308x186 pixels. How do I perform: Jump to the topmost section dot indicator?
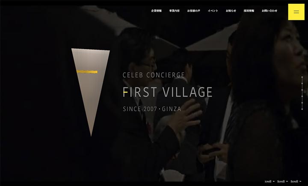[302, 77]
